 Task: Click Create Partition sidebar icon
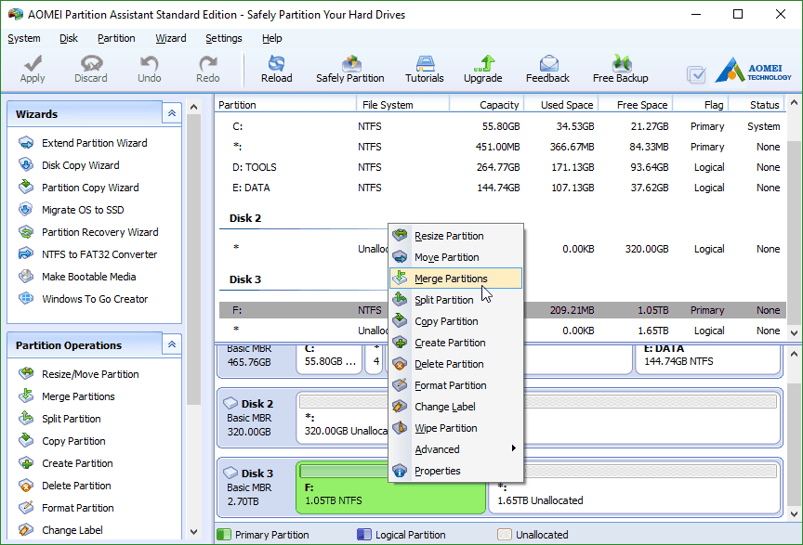pyautogui.click(x=26, y=462)
